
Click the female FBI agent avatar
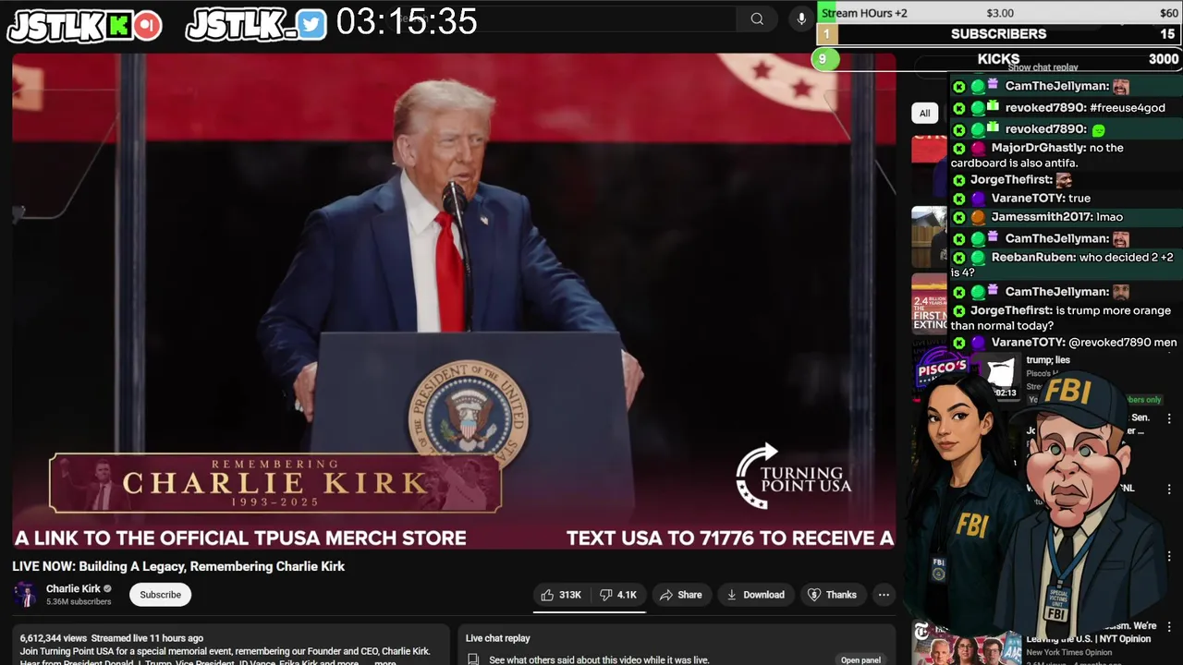pos(961,499)
